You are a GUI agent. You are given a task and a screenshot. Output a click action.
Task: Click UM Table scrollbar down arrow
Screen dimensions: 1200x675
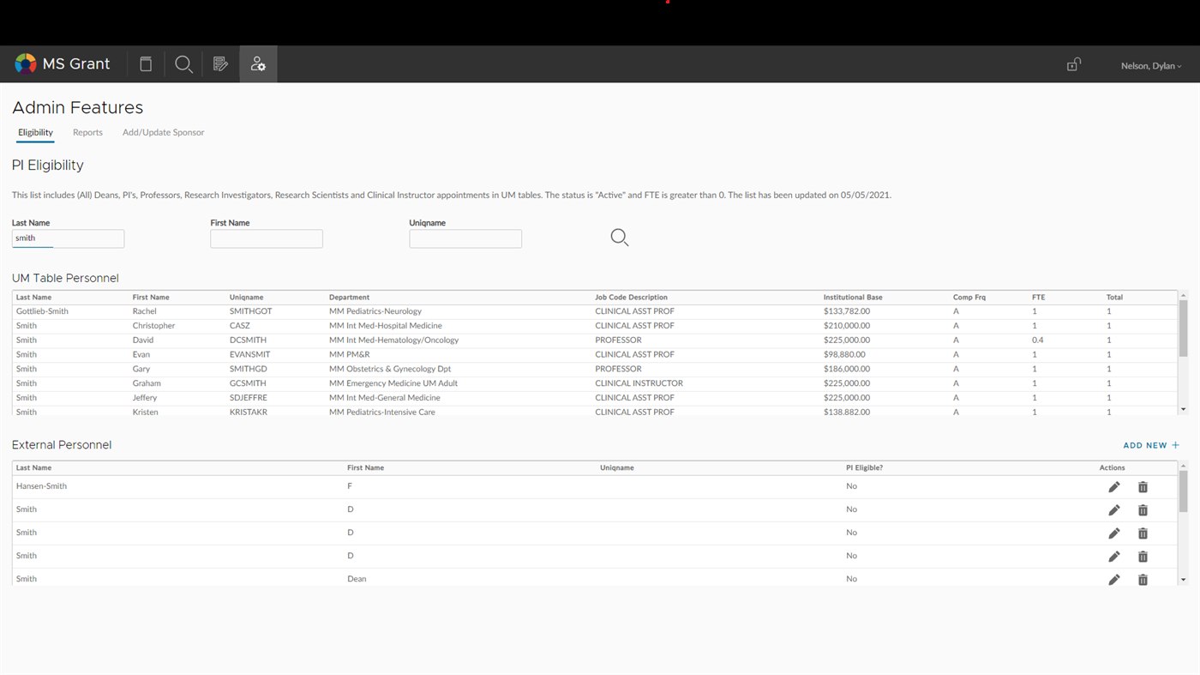coord(1184,410)
